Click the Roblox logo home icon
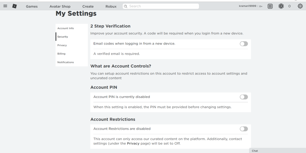 click(x=14, y=6)
